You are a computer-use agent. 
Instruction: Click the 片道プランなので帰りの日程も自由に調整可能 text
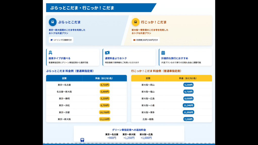[x=181, y=62]
